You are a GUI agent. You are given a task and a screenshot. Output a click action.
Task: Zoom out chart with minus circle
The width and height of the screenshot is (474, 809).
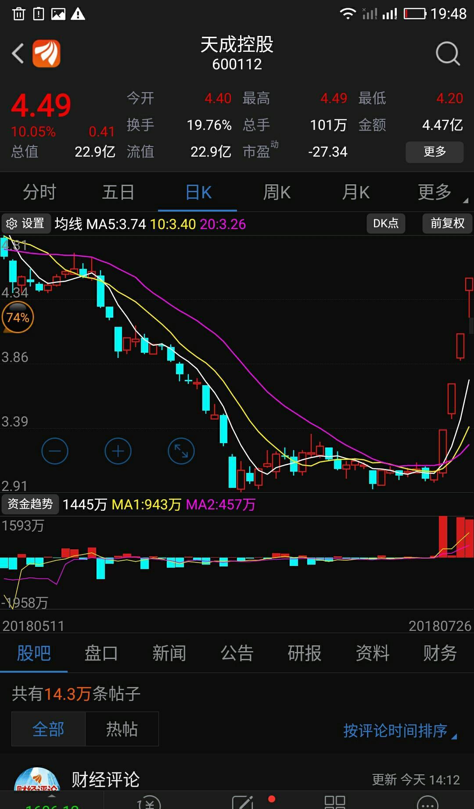click(x=55, y=451)
